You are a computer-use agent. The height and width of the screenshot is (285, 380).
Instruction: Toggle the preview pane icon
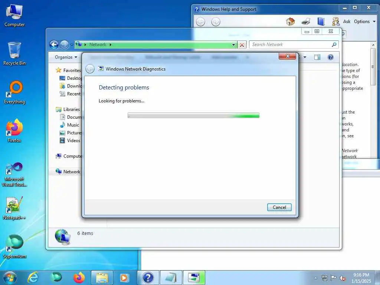pos(317,57)
